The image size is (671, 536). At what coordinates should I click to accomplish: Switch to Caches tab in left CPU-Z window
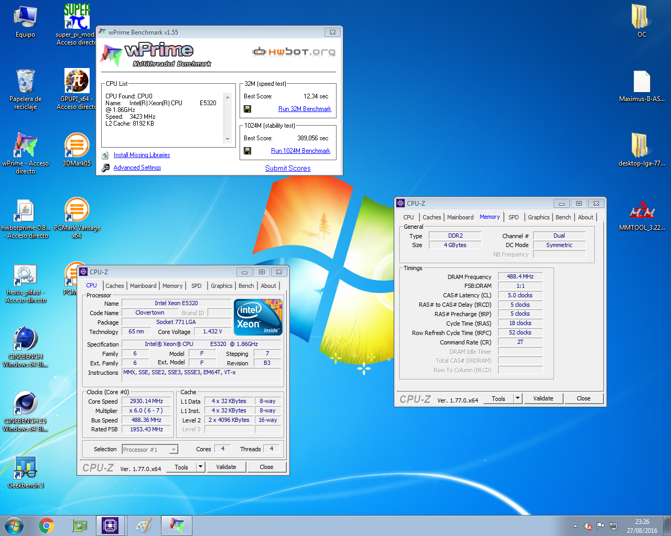(114, 286)
